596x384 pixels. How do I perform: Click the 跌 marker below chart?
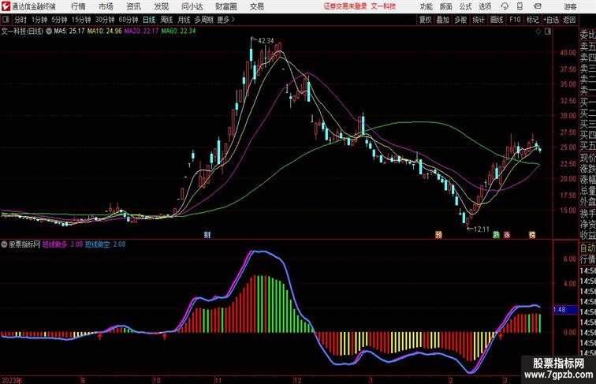(x=496, y=235)
